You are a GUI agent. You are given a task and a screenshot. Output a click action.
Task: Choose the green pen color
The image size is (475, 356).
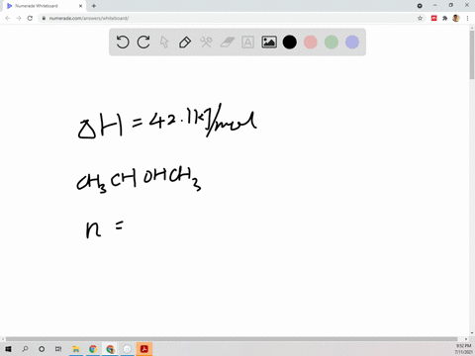pyautogui.click(x=332, y=43)
